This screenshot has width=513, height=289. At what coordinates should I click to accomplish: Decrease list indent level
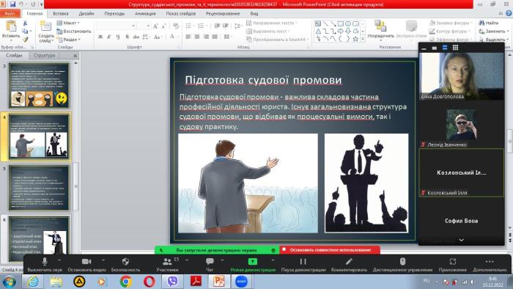pyautogui.click(x=217, y=26)
